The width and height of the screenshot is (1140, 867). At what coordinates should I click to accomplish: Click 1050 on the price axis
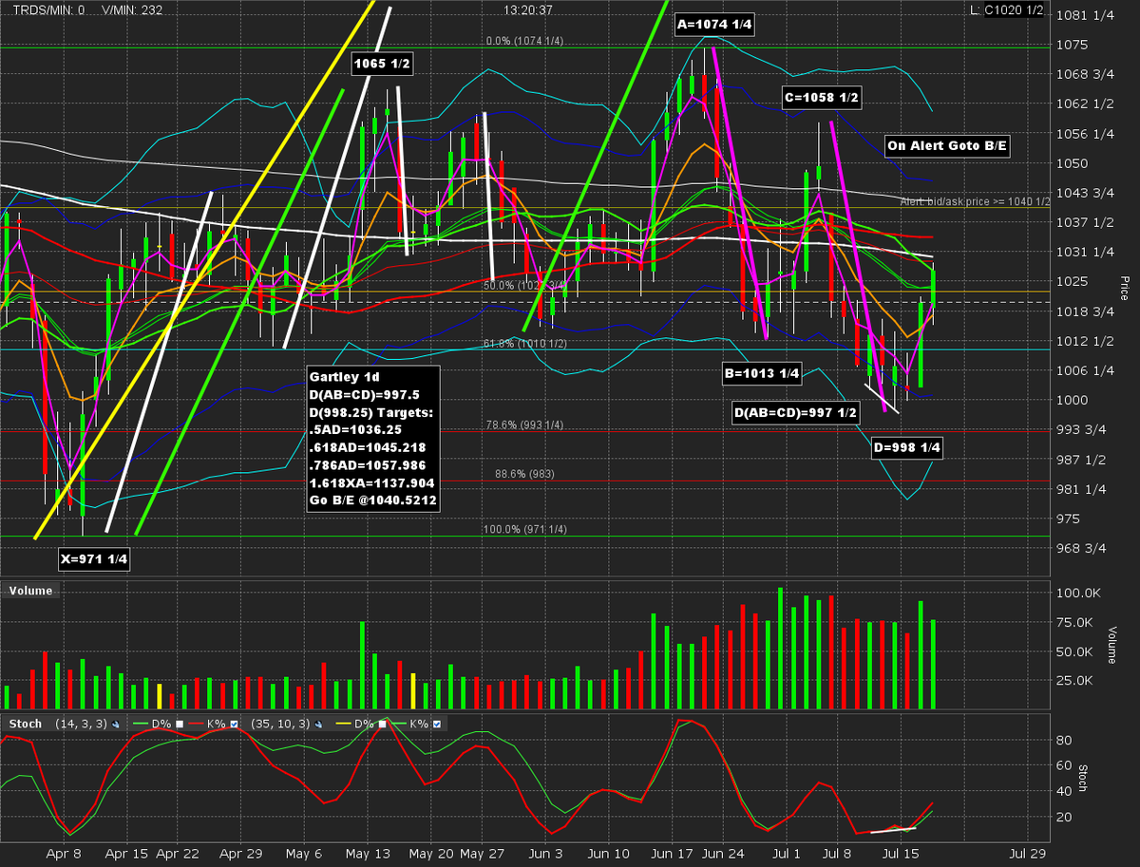1072,162
